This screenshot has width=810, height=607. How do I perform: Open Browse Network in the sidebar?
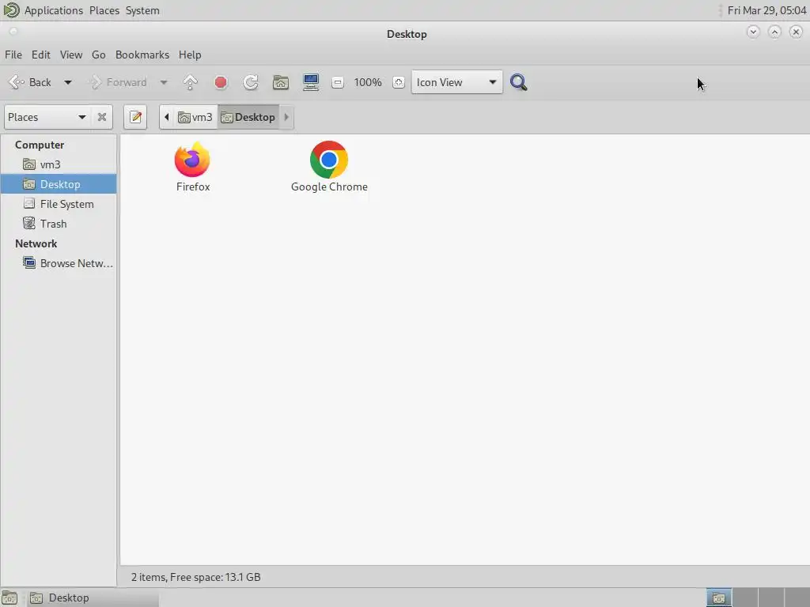click(59, 263)
